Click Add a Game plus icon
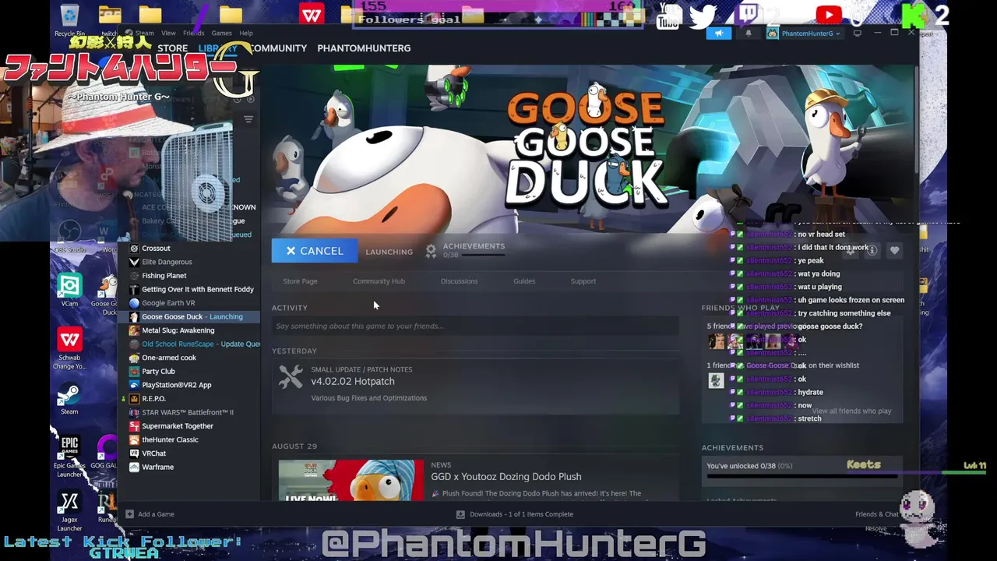The image size is (997, 561). pyautogui.click(x=130, y=514)
